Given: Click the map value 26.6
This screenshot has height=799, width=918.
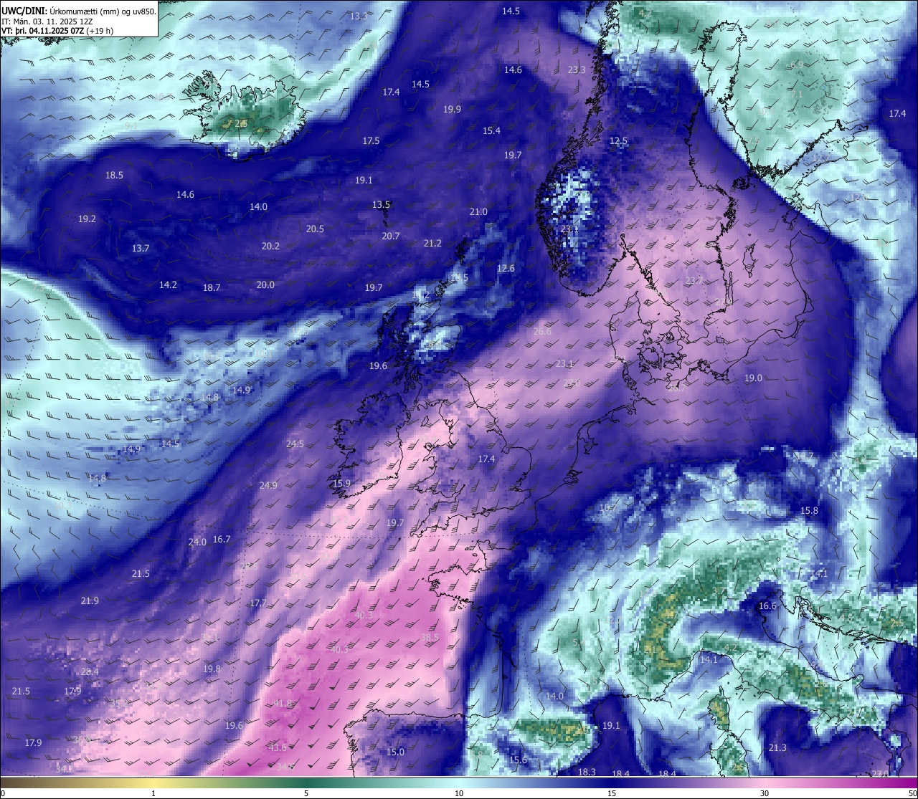Looking at the screenshot, I should tap(543, 332).
